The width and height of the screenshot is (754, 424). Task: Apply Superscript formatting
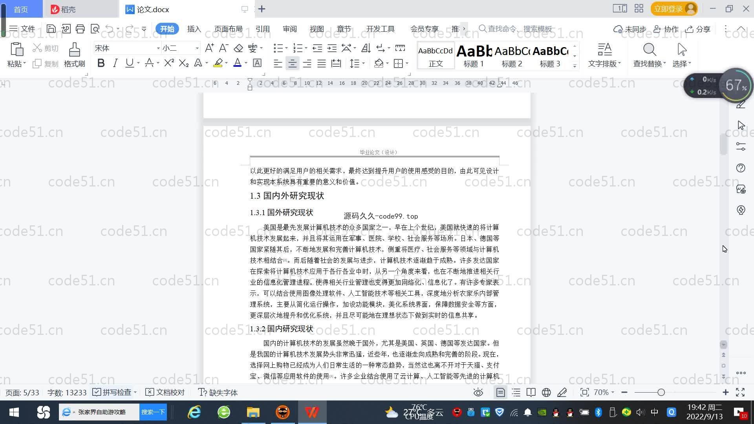(169, 63)
